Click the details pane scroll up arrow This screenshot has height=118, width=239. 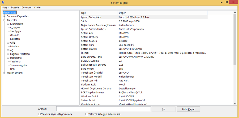click(235, 12)
